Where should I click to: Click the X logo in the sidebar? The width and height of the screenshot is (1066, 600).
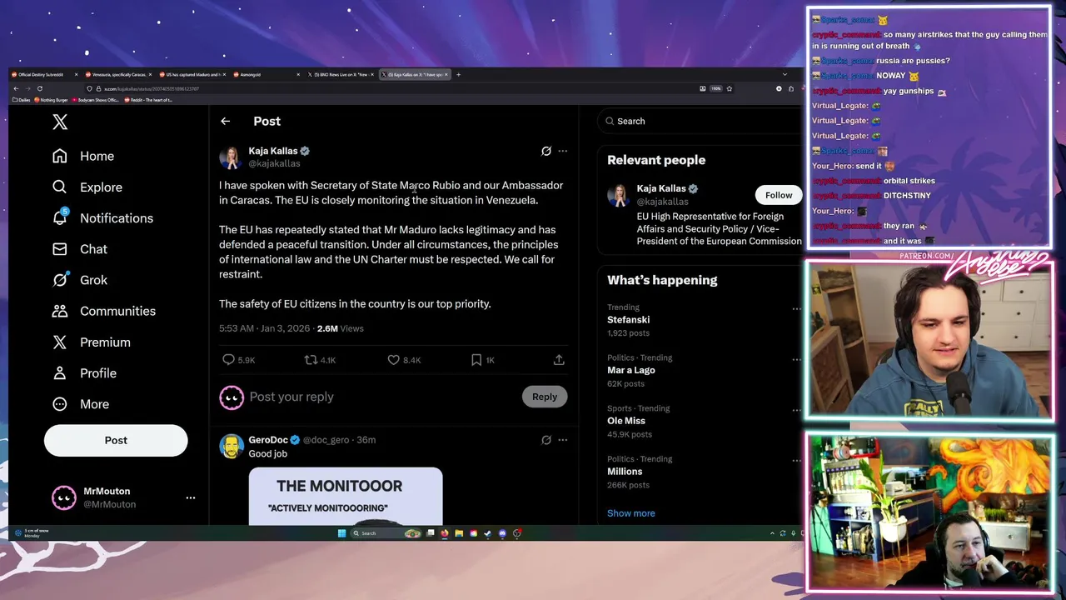click(x=60, y=122)
